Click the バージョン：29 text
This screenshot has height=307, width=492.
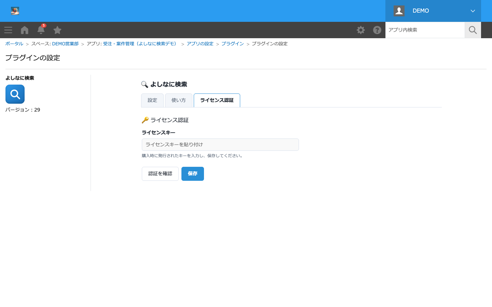[x=23, y=110]
